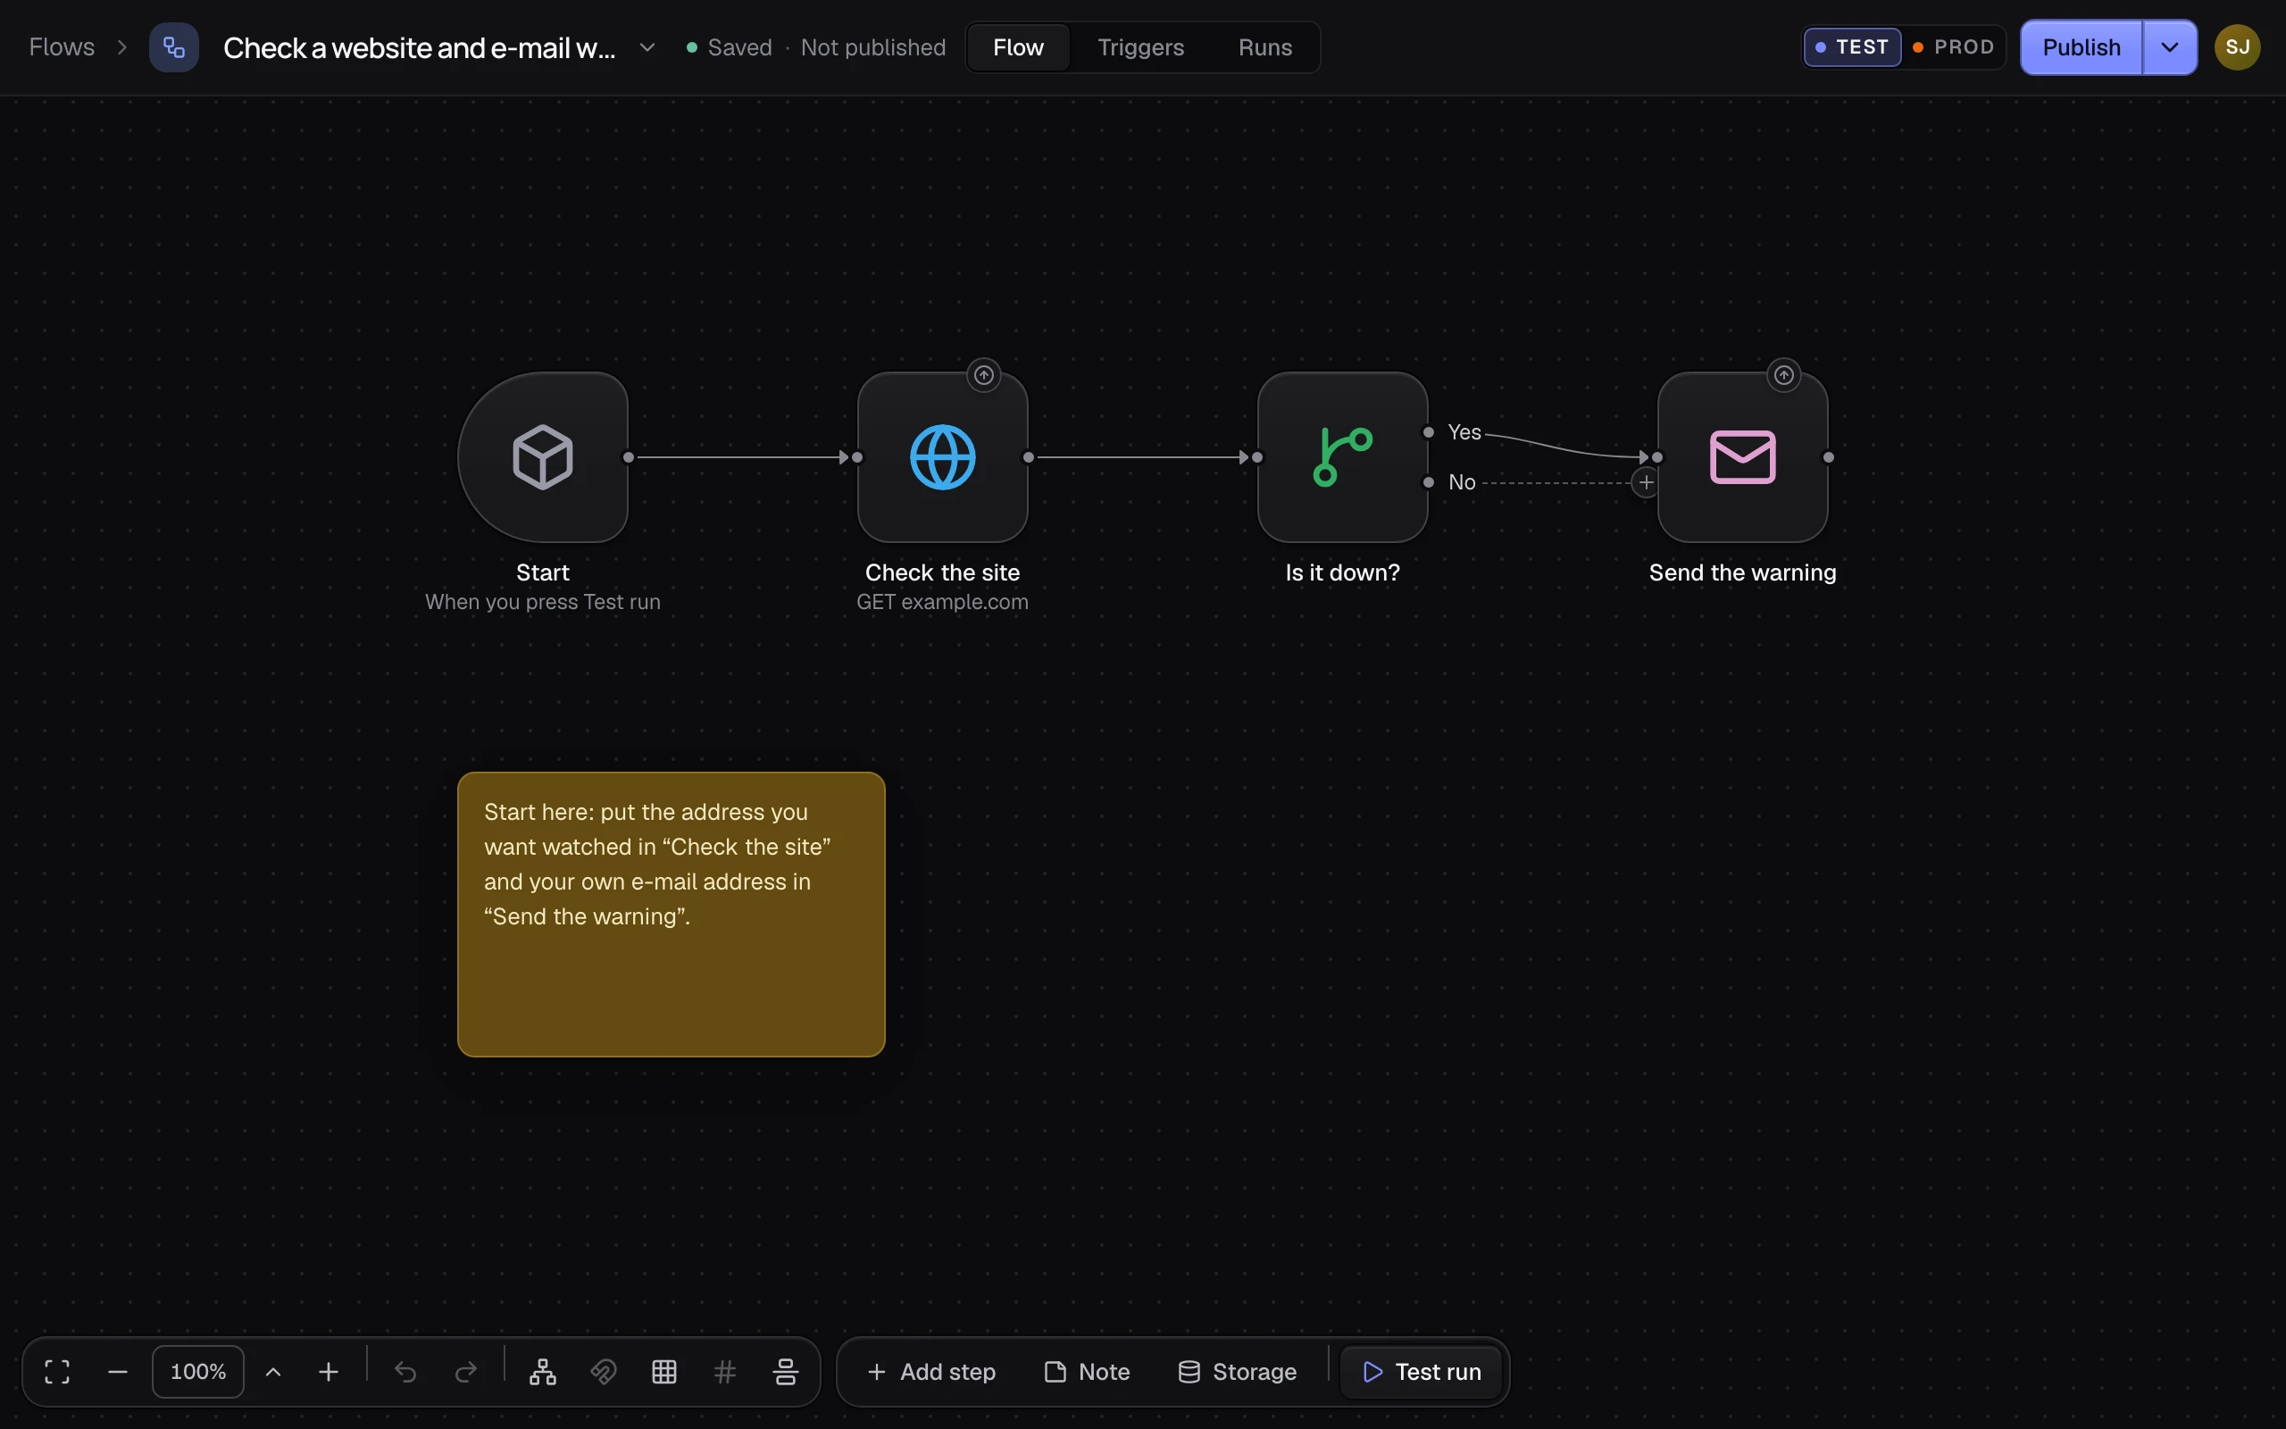The image size is (2286, 1429).
Task: Click the Publish button
Action: click(2081, 47)
